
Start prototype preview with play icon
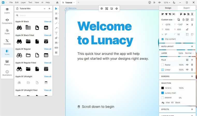click(x=154, y=3)
